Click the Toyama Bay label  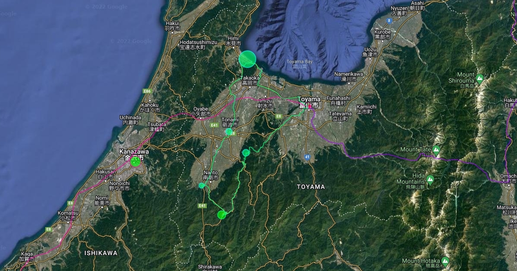pyautogui.click(x=299, y=64)
